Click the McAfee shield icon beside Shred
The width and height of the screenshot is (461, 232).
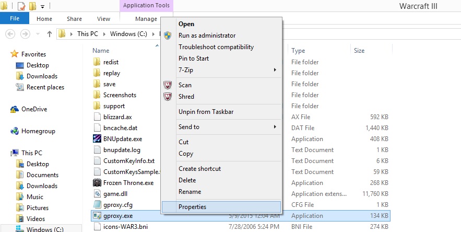(x=168, y=96)
